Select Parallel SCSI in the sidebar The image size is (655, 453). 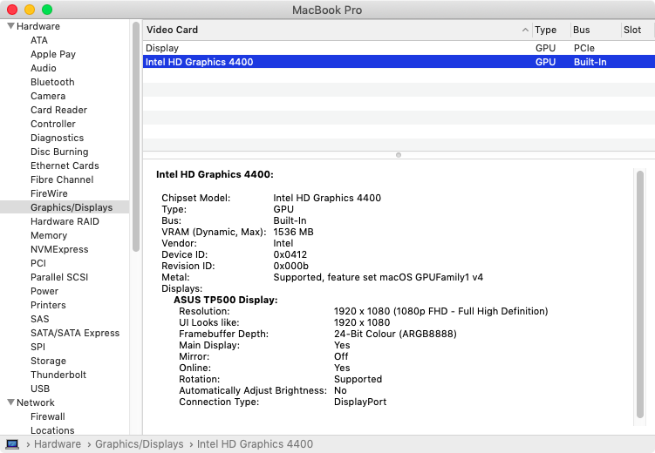[x=59, y=277]
